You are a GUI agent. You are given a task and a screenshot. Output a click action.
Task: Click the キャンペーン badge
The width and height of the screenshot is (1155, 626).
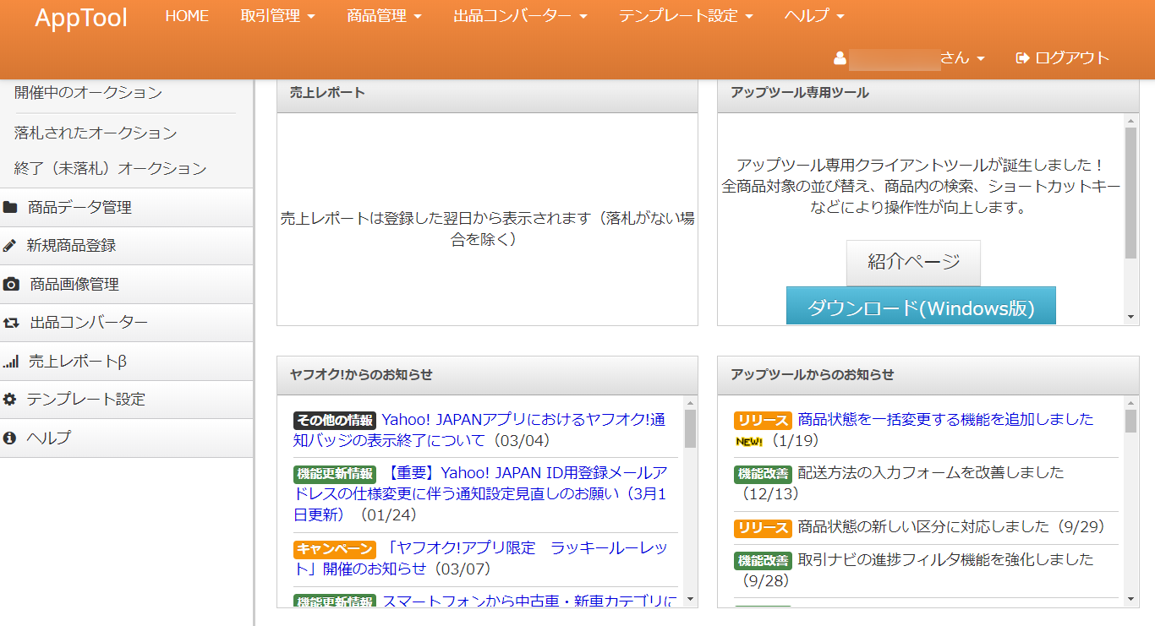(335, 548)
